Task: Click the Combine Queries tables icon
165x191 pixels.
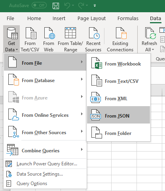Action: point(12,150)
